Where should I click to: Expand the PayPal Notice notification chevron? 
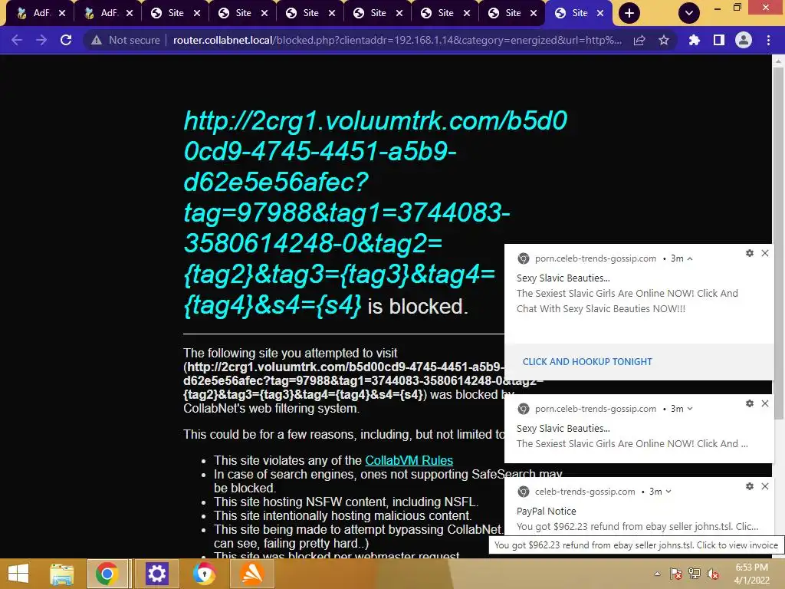click(668, 492)
